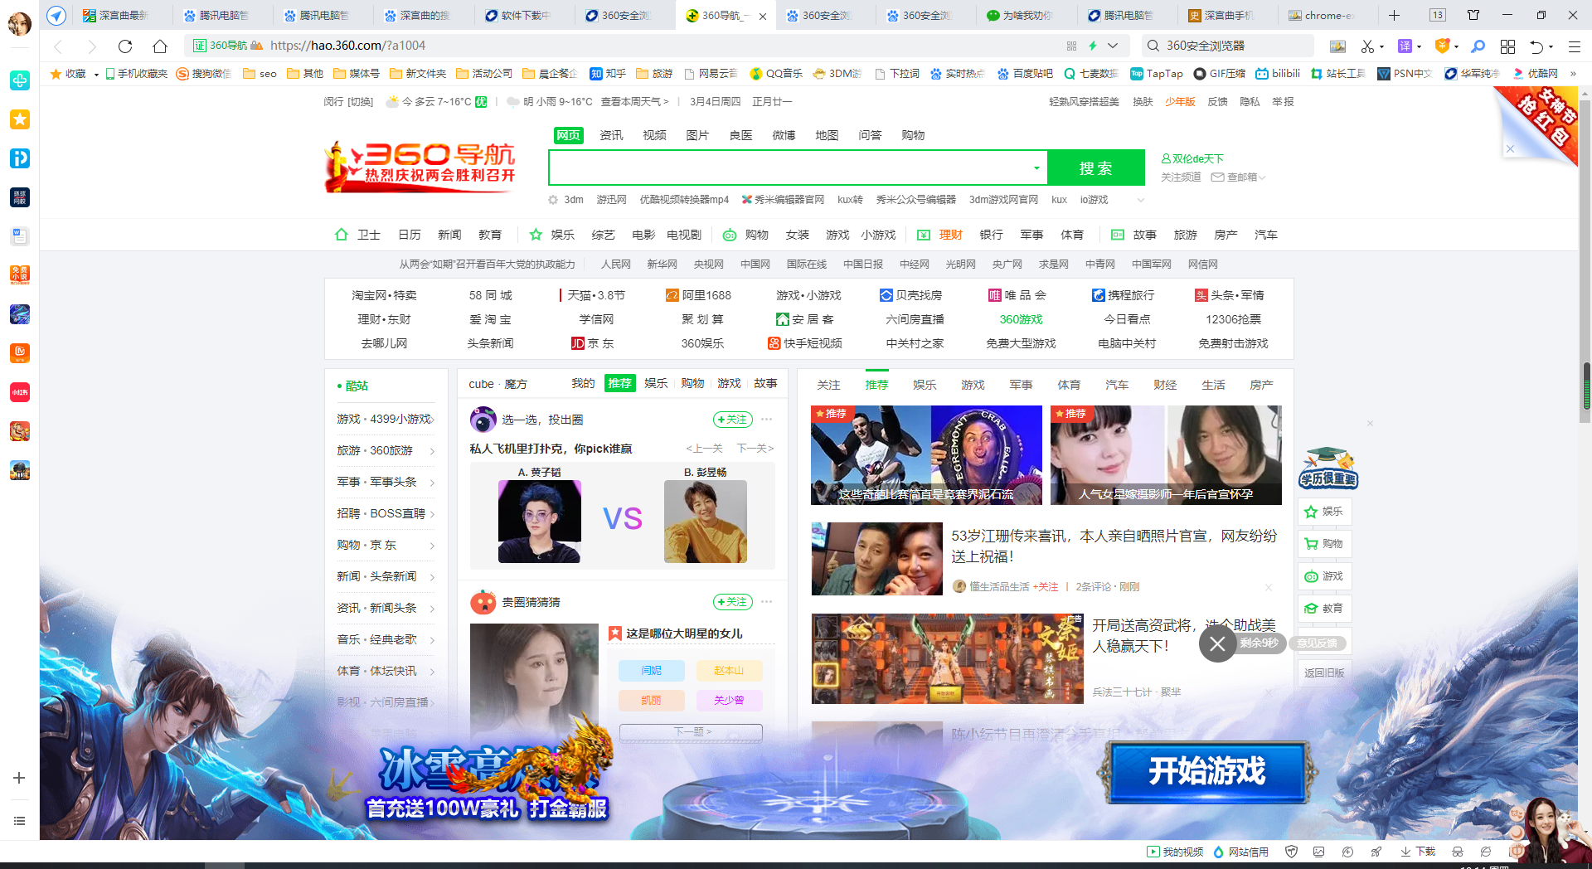This screenshot has width=1592, height=869.
Task: Switch to the 娱乐 news feed tab
Action: tap(925, 385)
